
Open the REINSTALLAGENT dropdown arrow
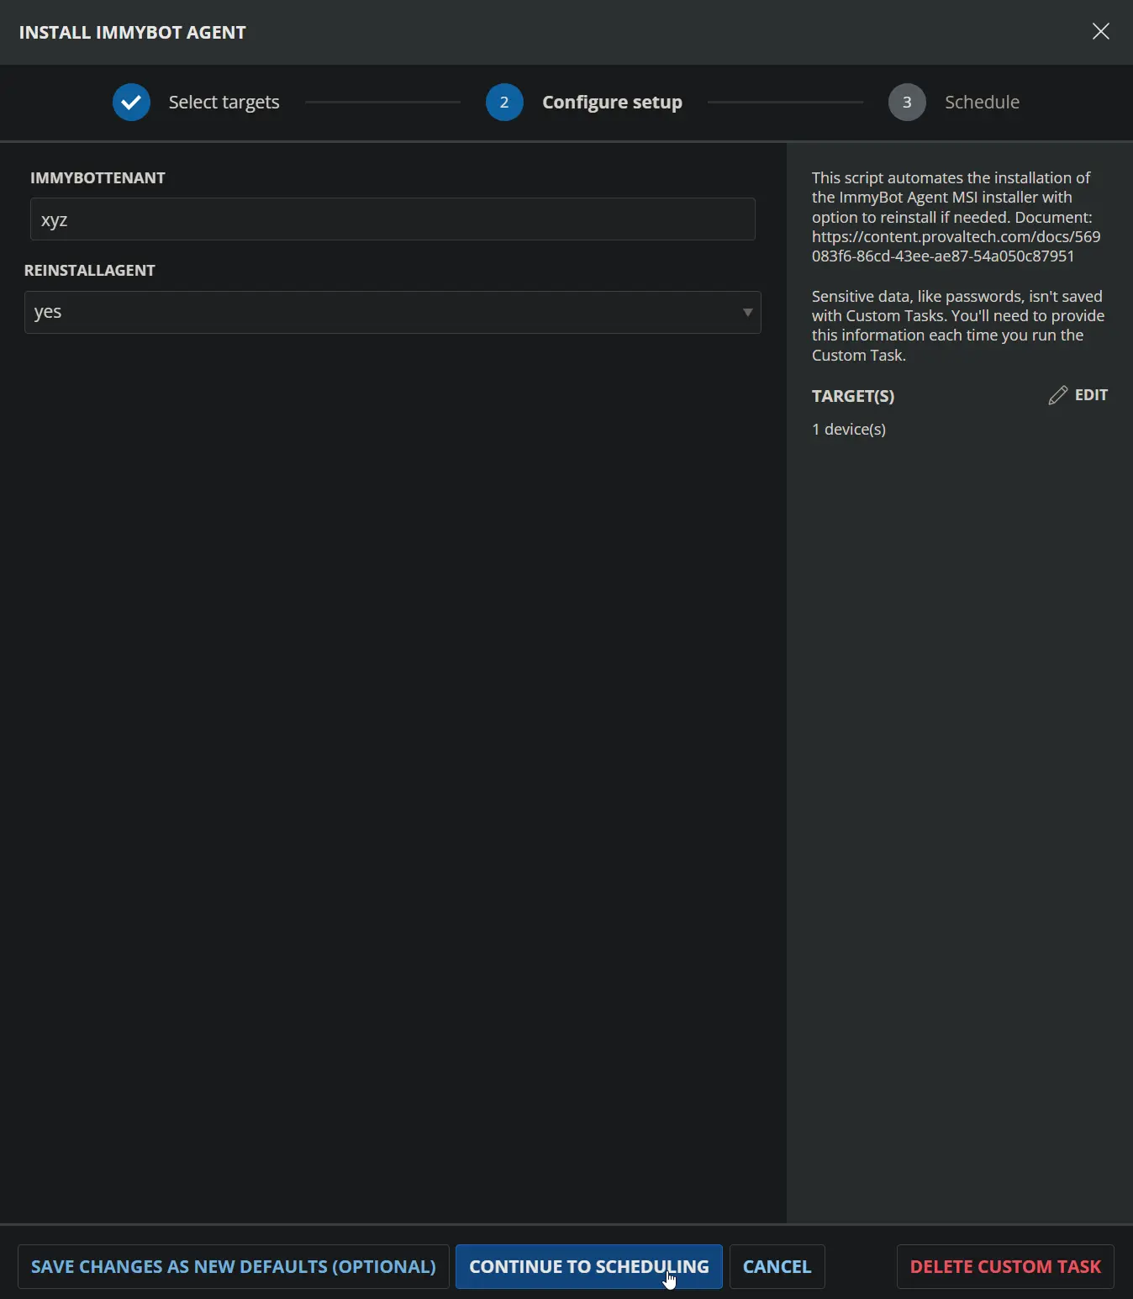pos(747,312)
